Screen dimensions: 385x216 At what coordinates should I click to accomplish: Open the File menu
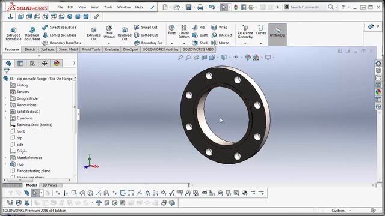[x=60, y=7]
